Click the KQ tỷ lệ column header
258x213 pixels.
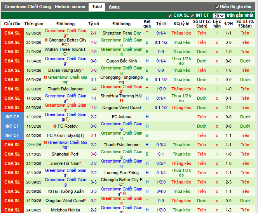181,24
